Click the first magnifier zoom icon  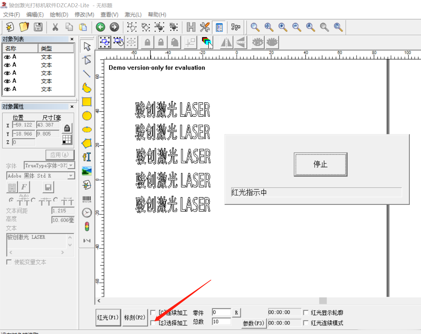coord(255,27)
